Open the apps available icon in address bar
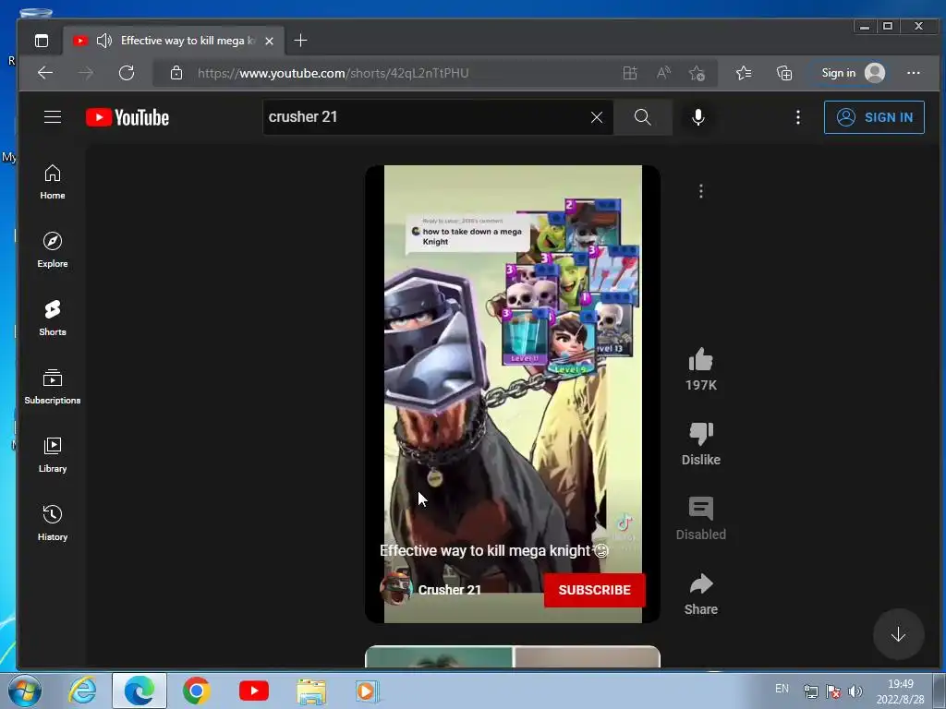The image size is (946, 709). 630,73
